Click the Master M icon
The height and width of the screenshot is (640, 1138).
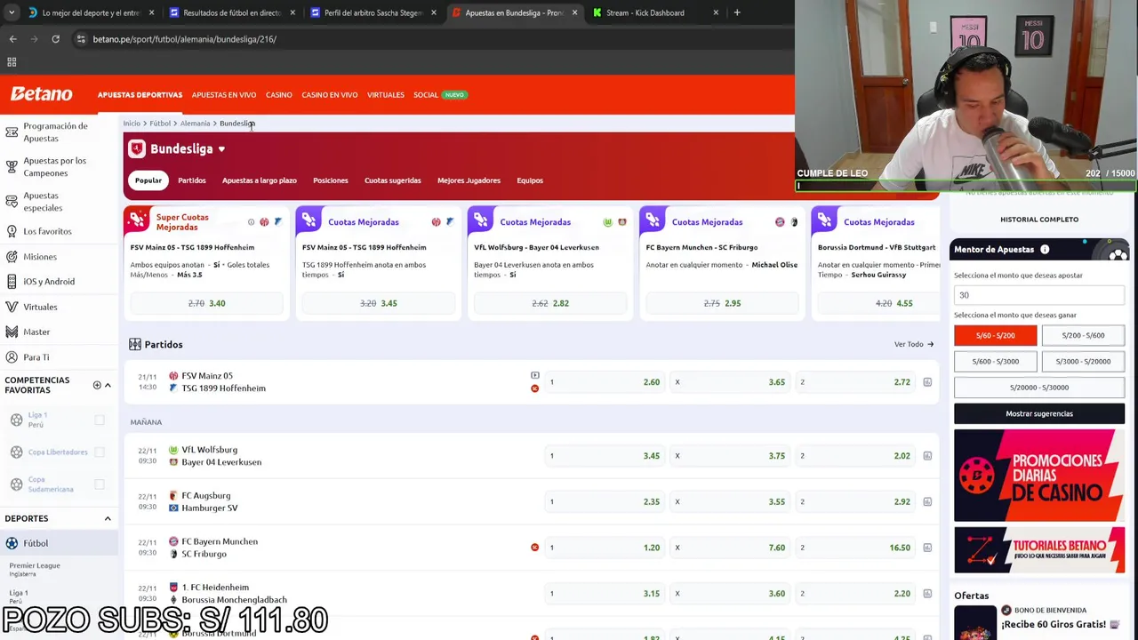[12, 332]
